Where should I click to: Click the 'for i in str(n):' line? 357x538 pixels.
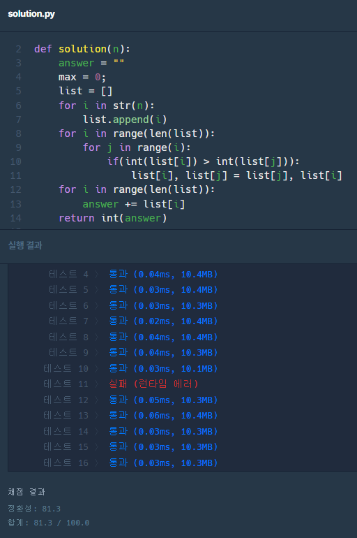coord(107,106)
